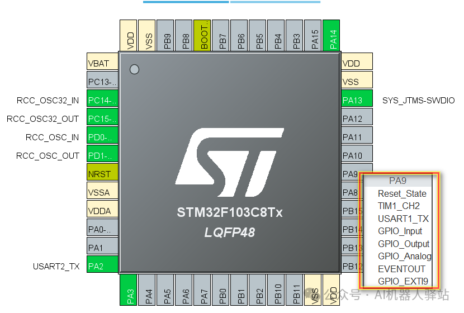Image resolution: width=464 pixels, height=313 pixels.
Task: Click the VBAT pin
Action: click(x=102, y=61)
